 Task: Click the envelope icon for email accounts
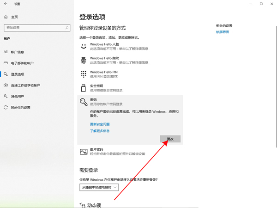tap(6, 63)
